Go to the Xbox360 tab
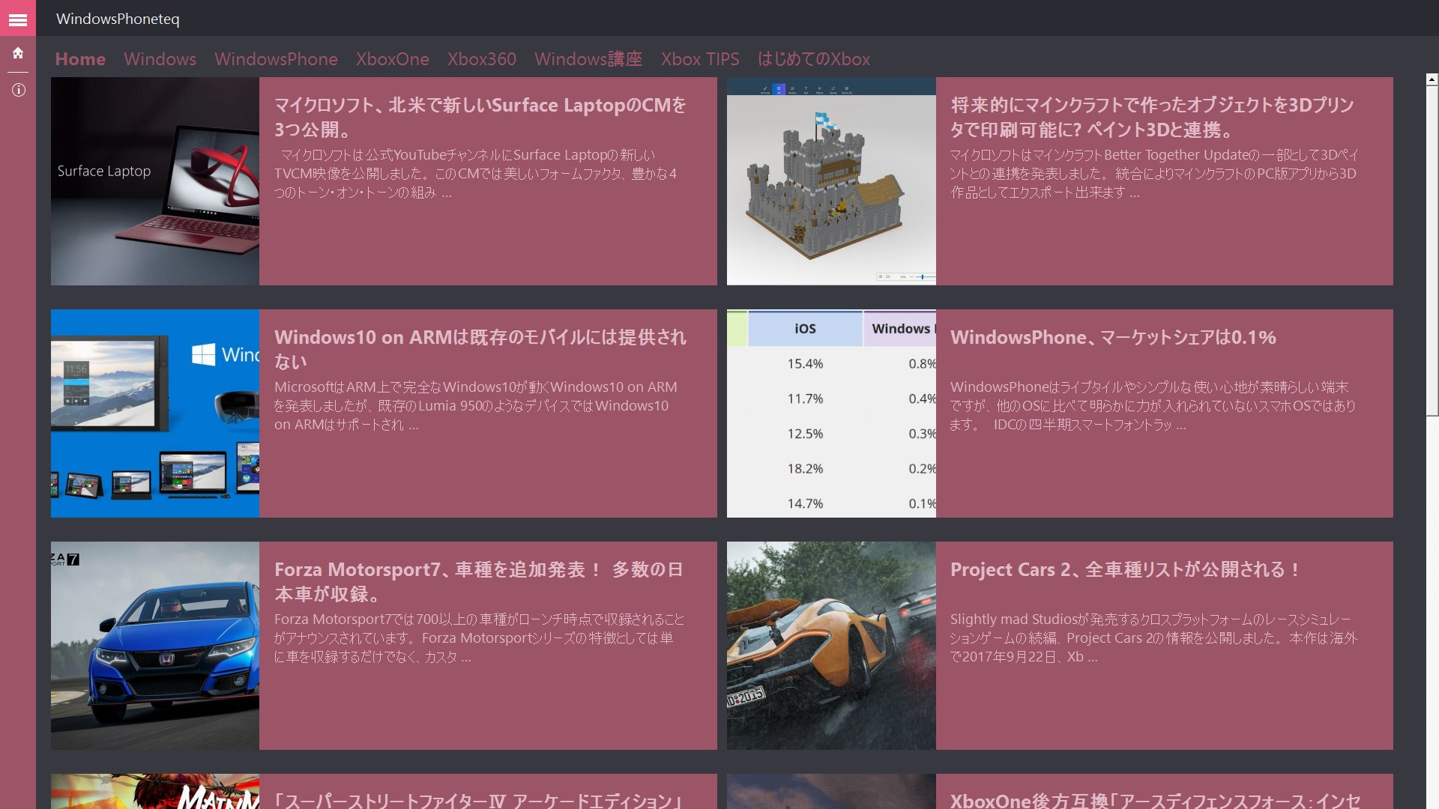The image size is (1439, 809). (x=481, y=59)
